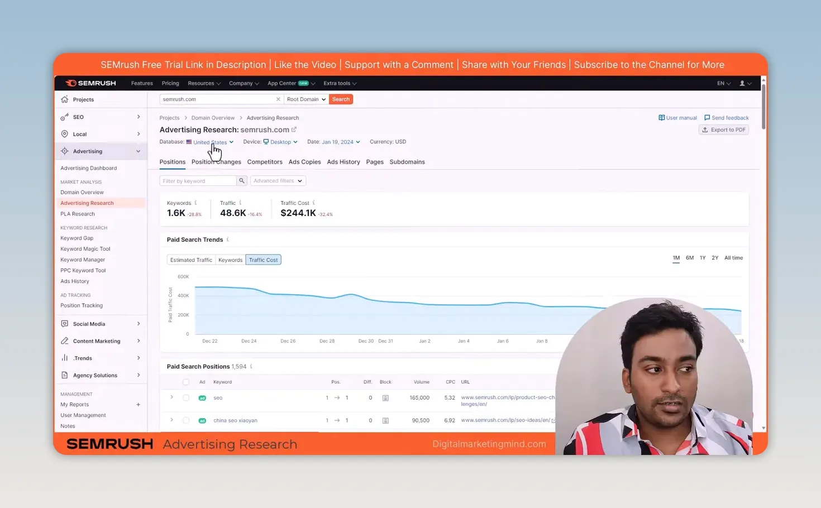
Task: Set chart range to 1Y
Action: (703, 258)
